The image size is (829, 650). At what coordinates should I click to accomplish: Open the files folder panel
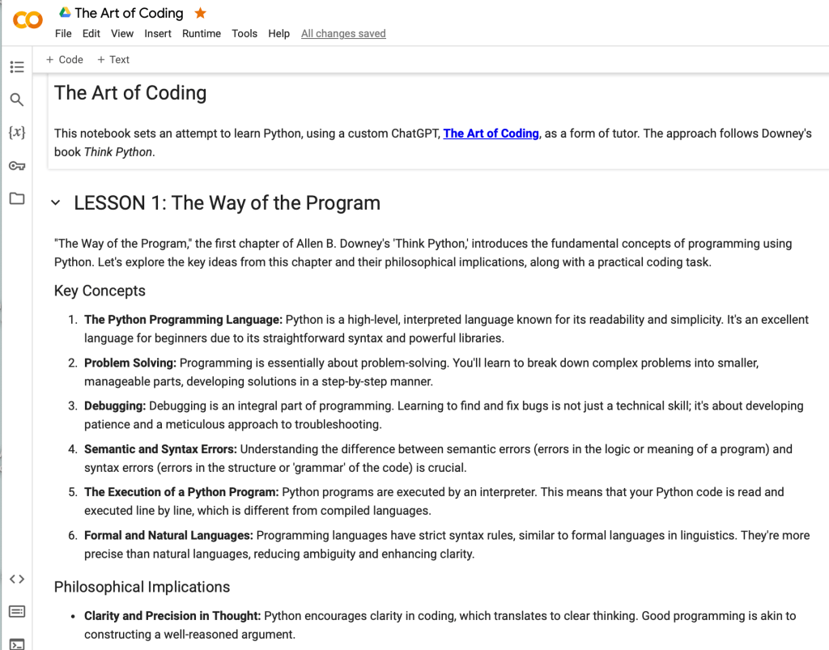click(x=17, y=198)
